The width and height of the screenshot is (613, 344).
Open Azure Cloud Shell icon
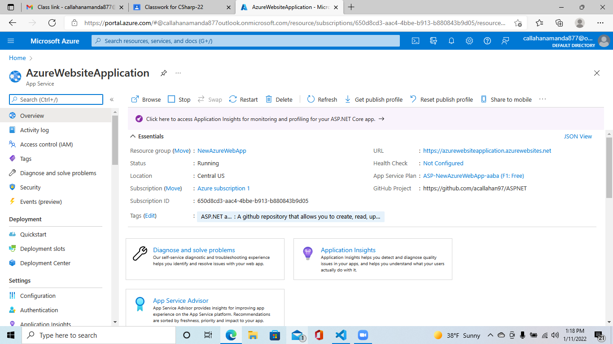pos(416,41)
